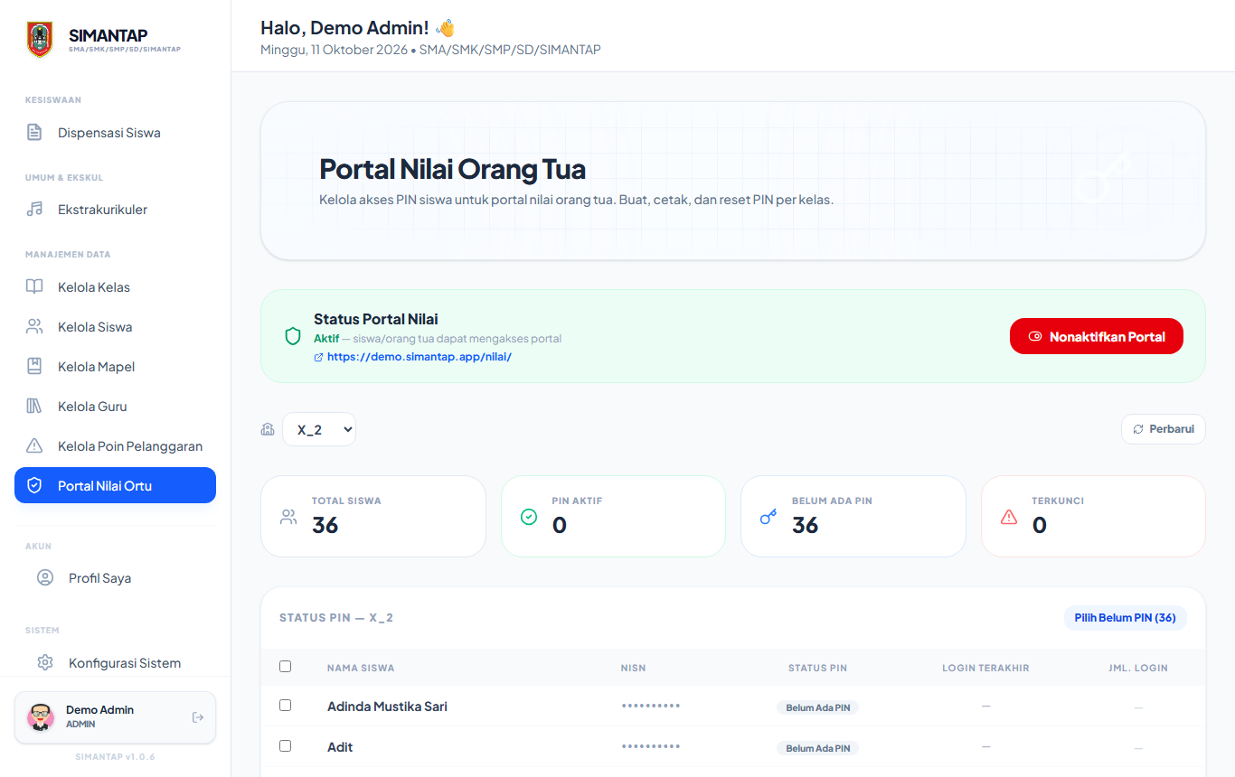The width and height of the screenshot is (1235, 777).
Task: Click the Nonaktifkan Portal button
Action: (x=1096, y=336)
